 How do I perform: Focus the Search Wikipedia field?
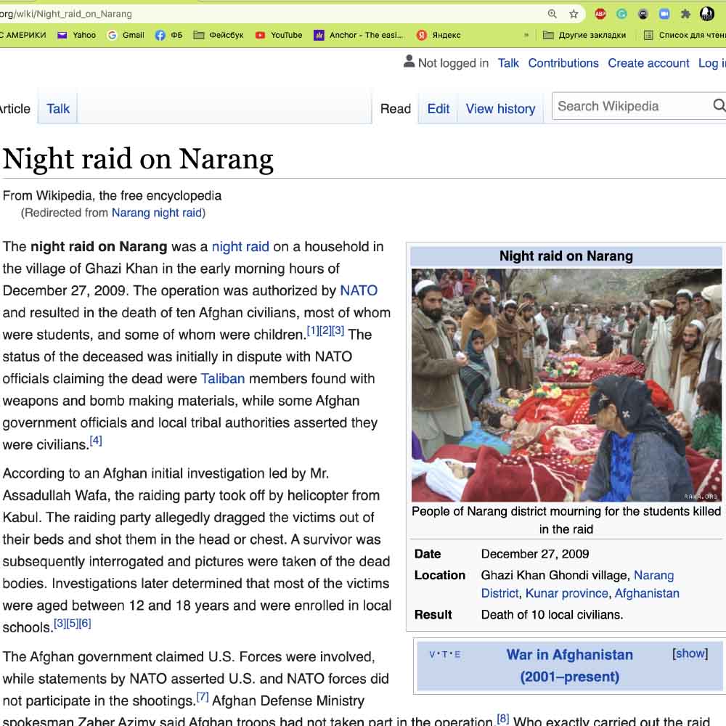[632, 106]
